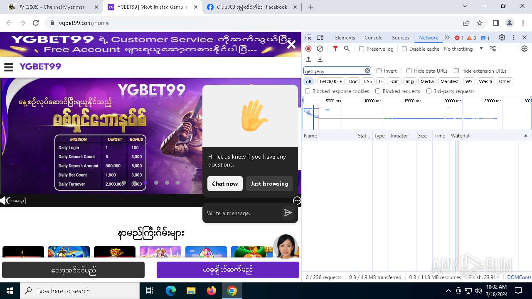Close the DevTools panel
Image resolution: width=532 pixels, height=299 pixels.
525,37
